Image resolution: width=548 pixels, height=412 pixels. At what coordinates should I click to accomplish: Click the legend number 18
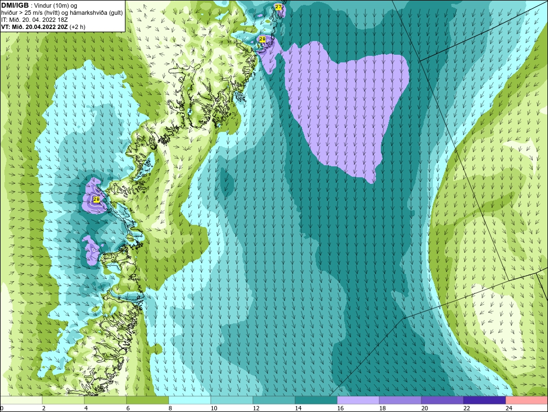pos(383,408)
